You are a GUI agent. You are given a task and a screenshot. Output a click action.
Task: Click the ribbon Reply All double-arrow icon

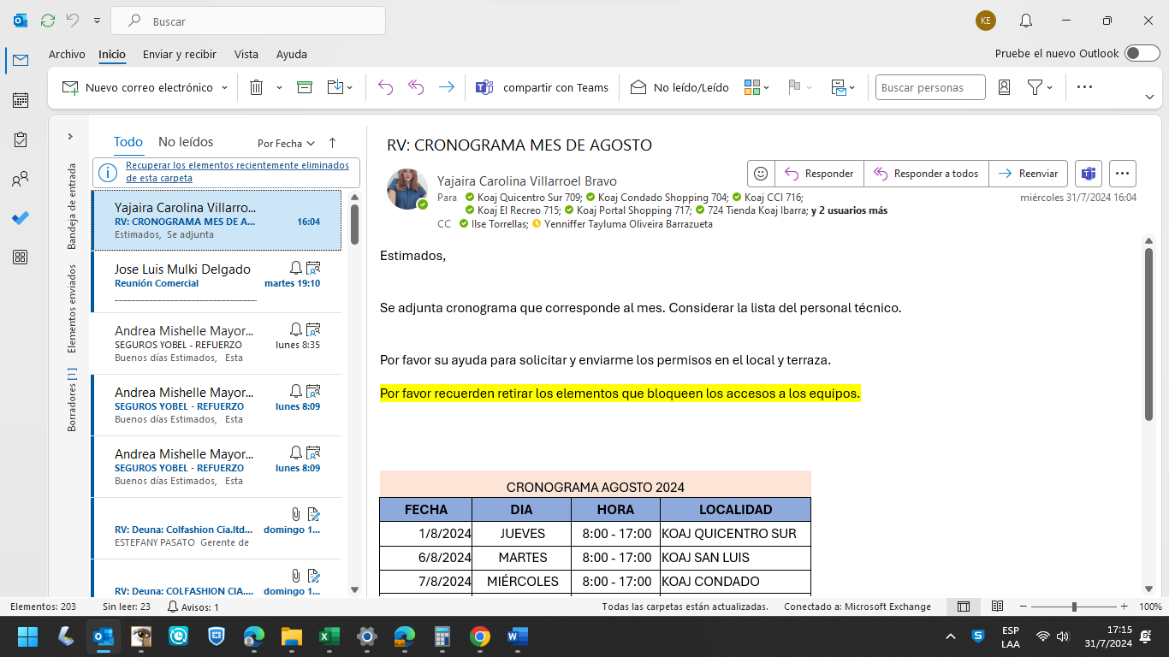tap(416, 87)
